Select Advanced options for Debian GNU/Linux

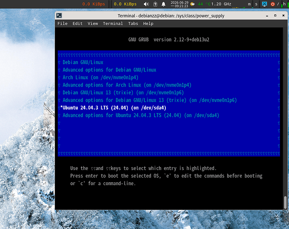(x=109, y=70)
